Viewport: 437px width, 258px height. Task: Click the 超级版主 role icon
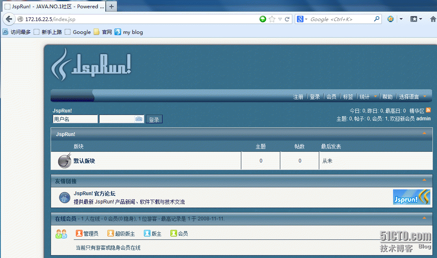click(111, 233)
